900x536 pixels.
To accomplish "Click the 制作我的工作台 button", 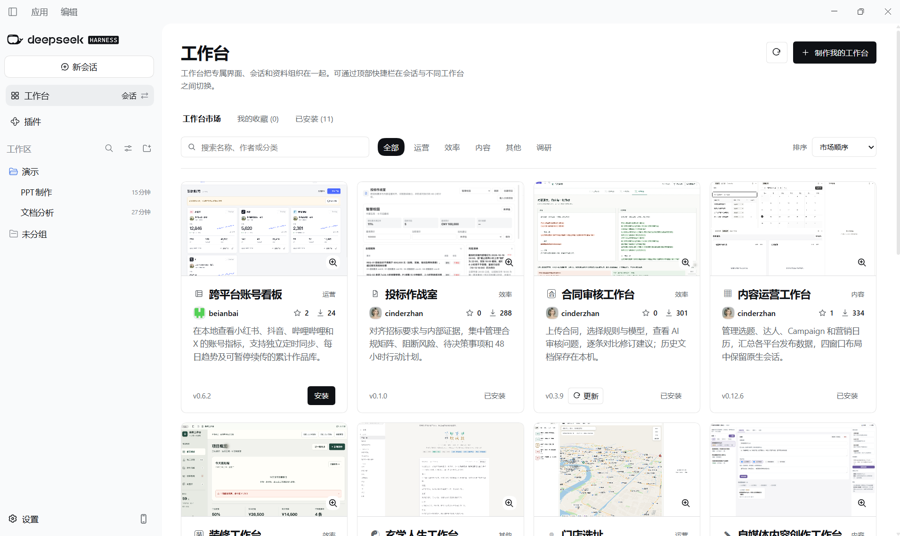I will point(835,52).
